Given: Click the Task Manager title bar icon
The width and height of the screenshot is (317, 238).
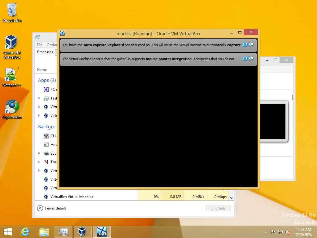Looking at the screenshot, I should tap(37, 37).
